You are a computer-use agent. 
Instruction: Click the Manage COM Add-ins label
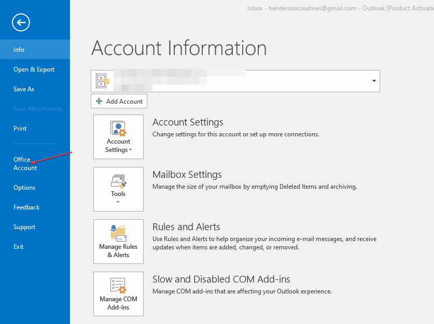click(x=118, y=303)
